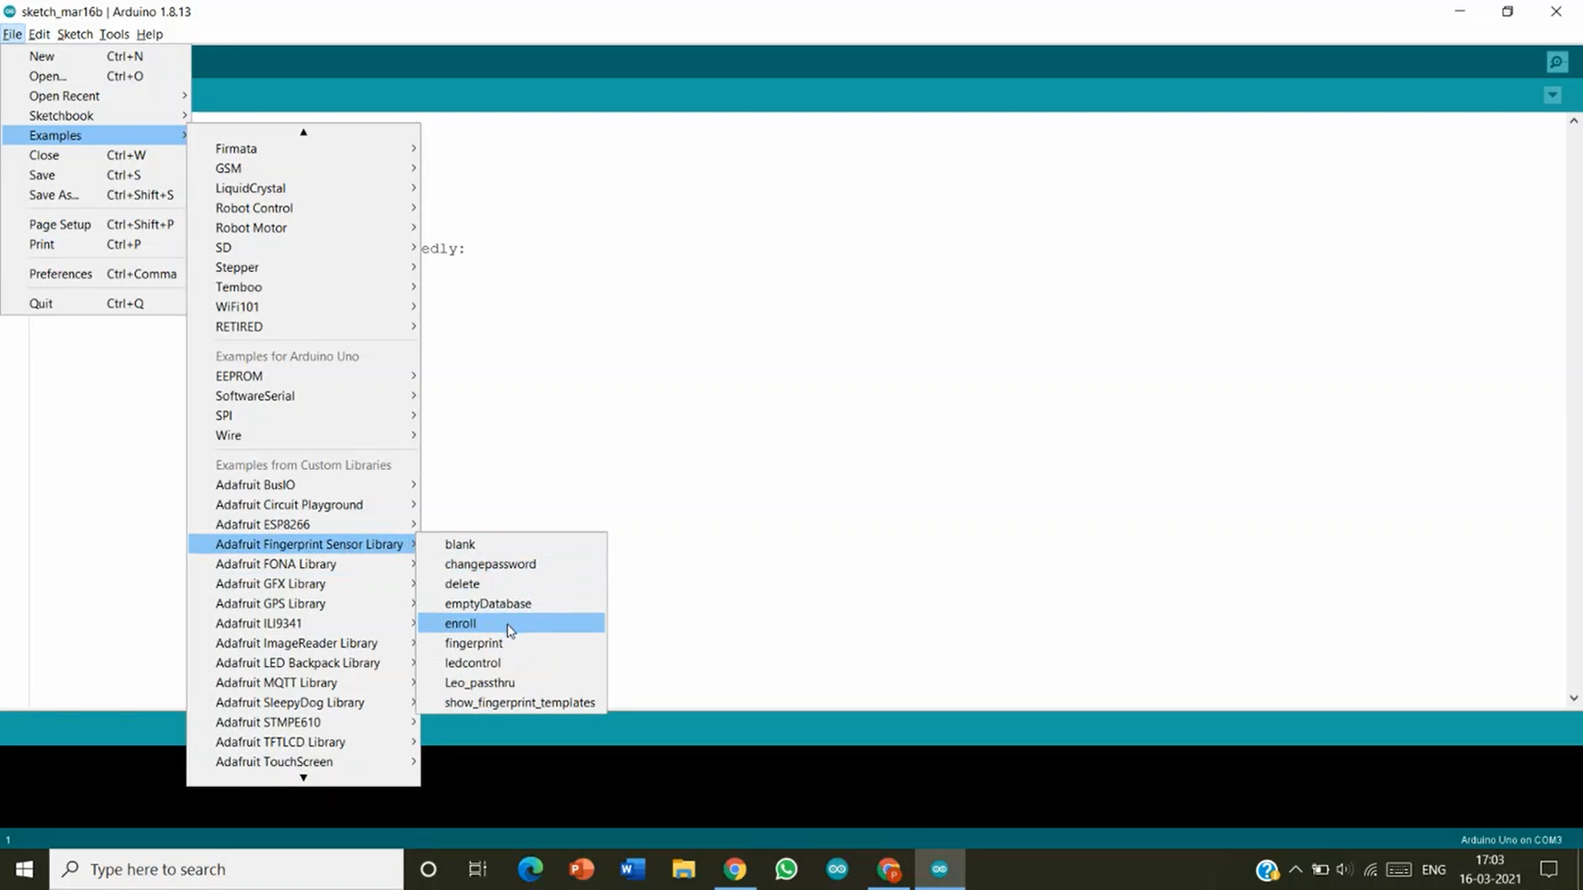Switch input language via the ENG indicator
The height and width of the screenshot is (890, 1583).
tap(1435, 869)
